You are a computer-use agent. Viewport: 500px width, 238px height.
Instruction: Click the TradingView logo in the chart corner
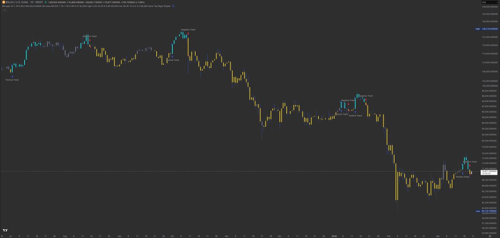[5, 230]
